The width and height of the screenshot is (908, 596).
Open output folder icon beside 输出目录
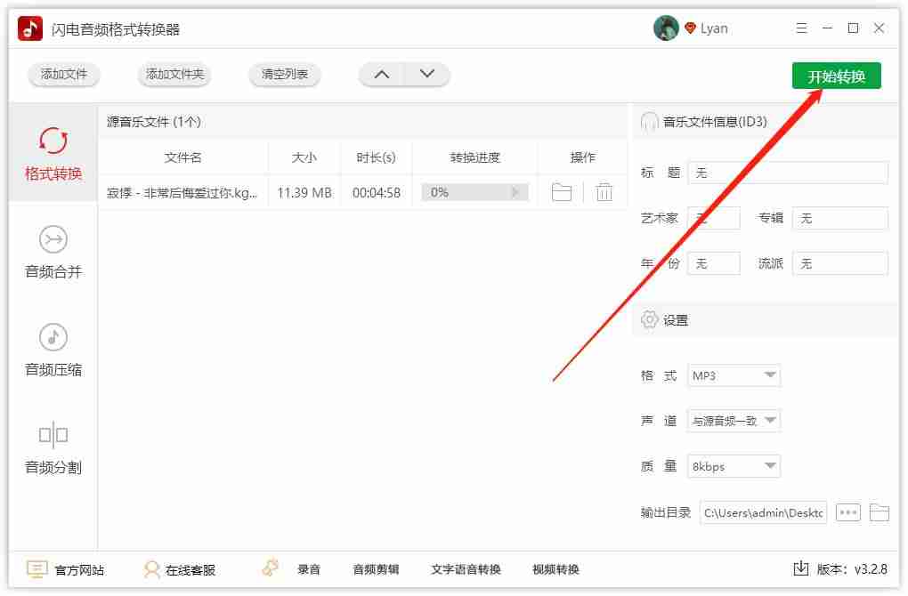tap(879, 512)
